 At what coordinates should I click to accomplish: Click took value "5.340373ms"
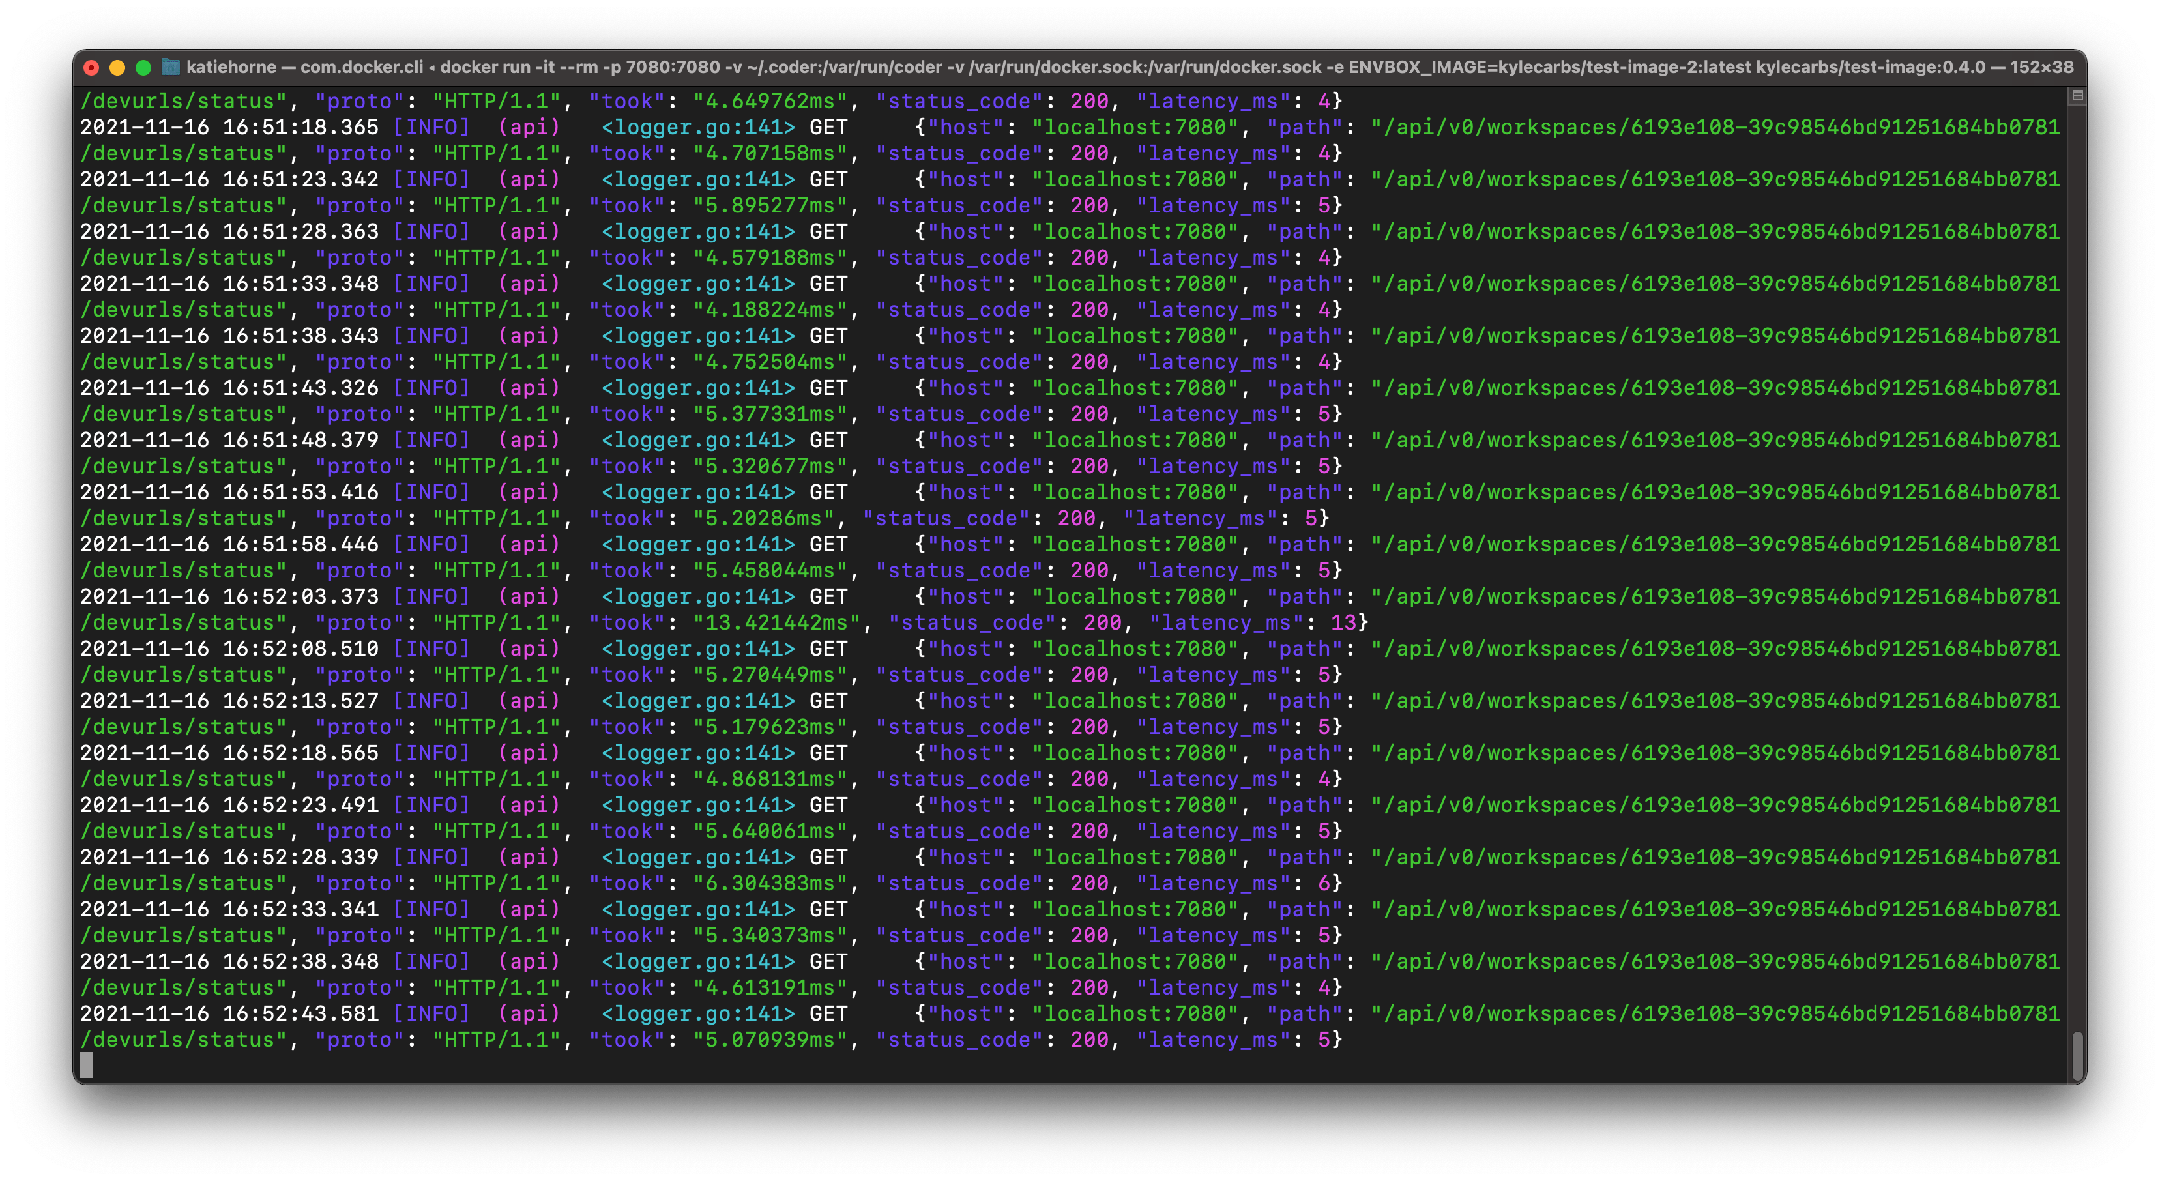click(x=770, y=935)
